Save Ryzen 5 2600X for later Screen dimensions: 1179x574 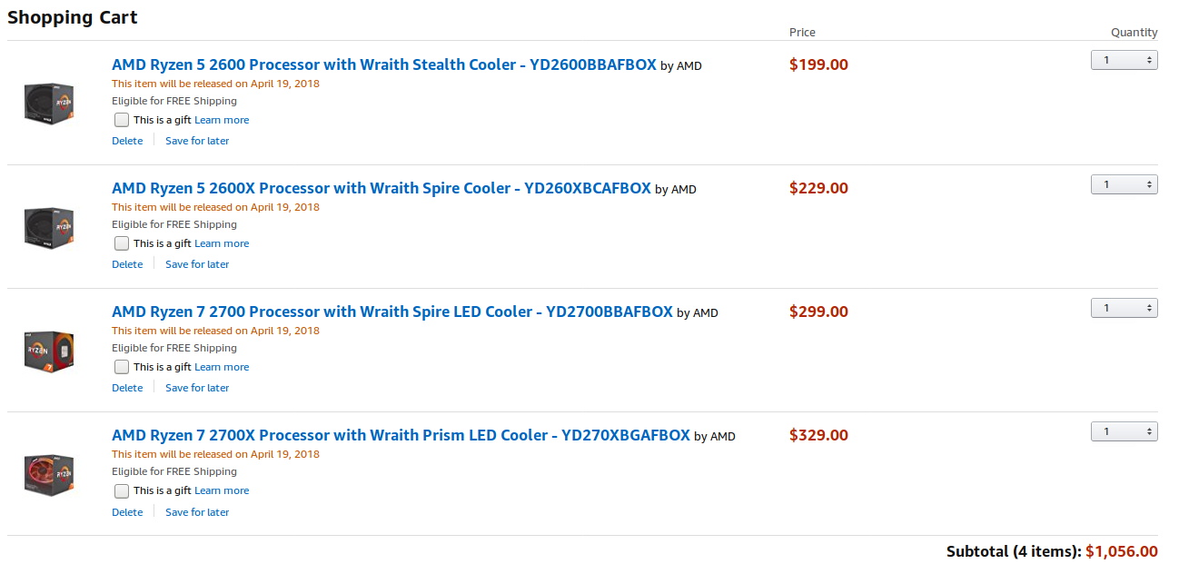[197, 264]
